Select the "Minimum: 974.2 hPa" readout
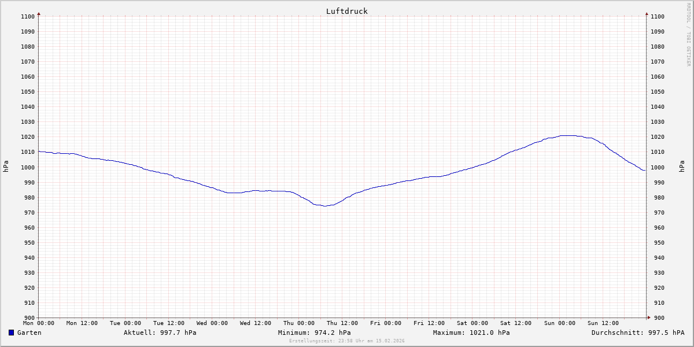Screen dimensions: 694x347 coord(314,333)
